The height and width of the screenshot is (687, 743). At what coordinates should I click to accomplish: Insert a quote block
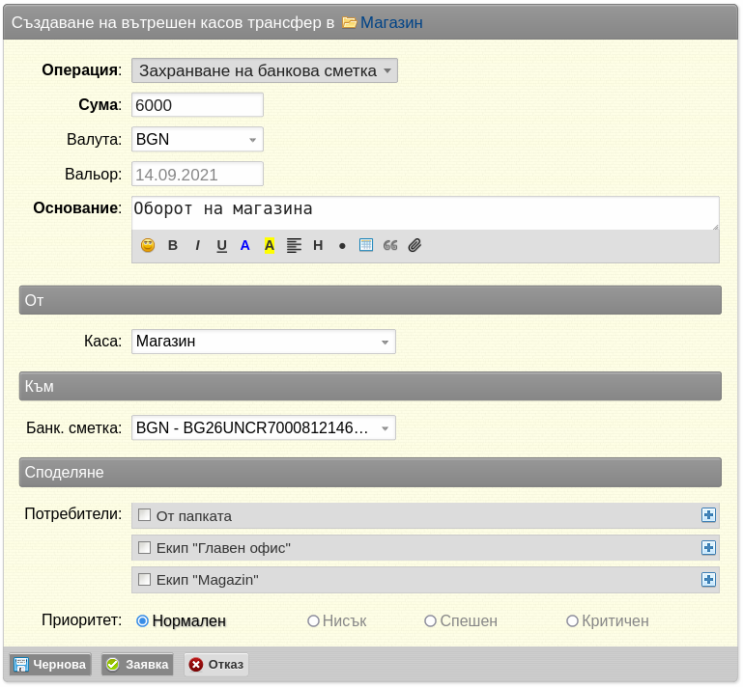click(x=390, y=245)
